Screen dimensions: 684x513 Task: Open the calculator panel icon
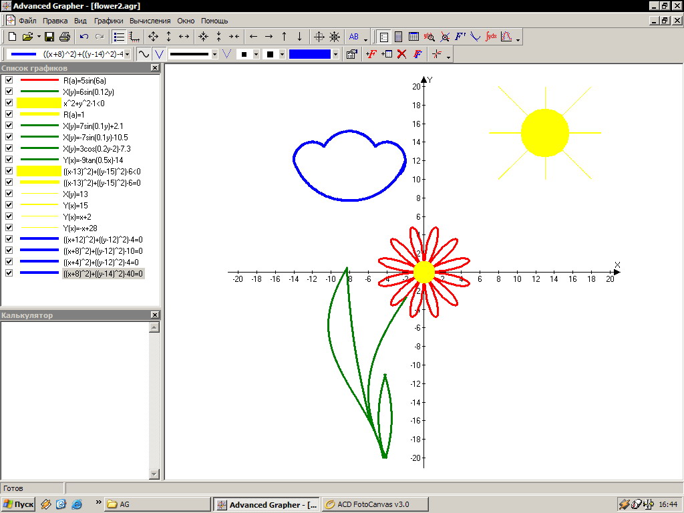coord(398,37)
